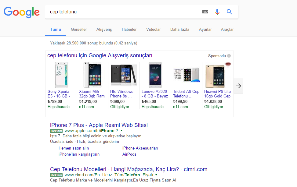Open Htc Windows Phone 8s link
Viewport: 297px width, 187px height.
point(121,94)
